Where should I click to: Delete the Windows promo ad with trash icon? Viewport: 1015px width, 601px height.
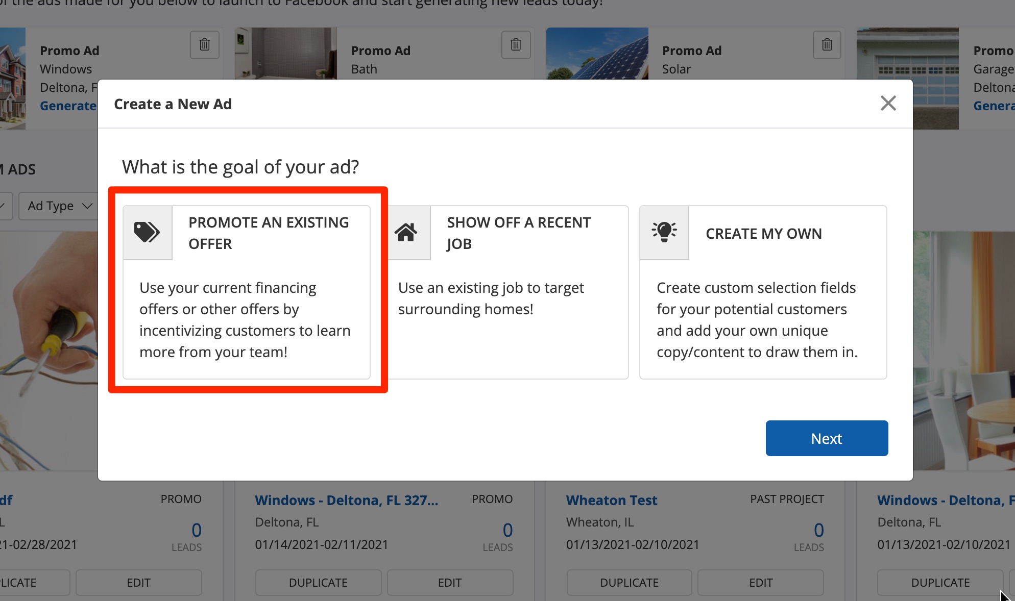[x=205, y=45]
